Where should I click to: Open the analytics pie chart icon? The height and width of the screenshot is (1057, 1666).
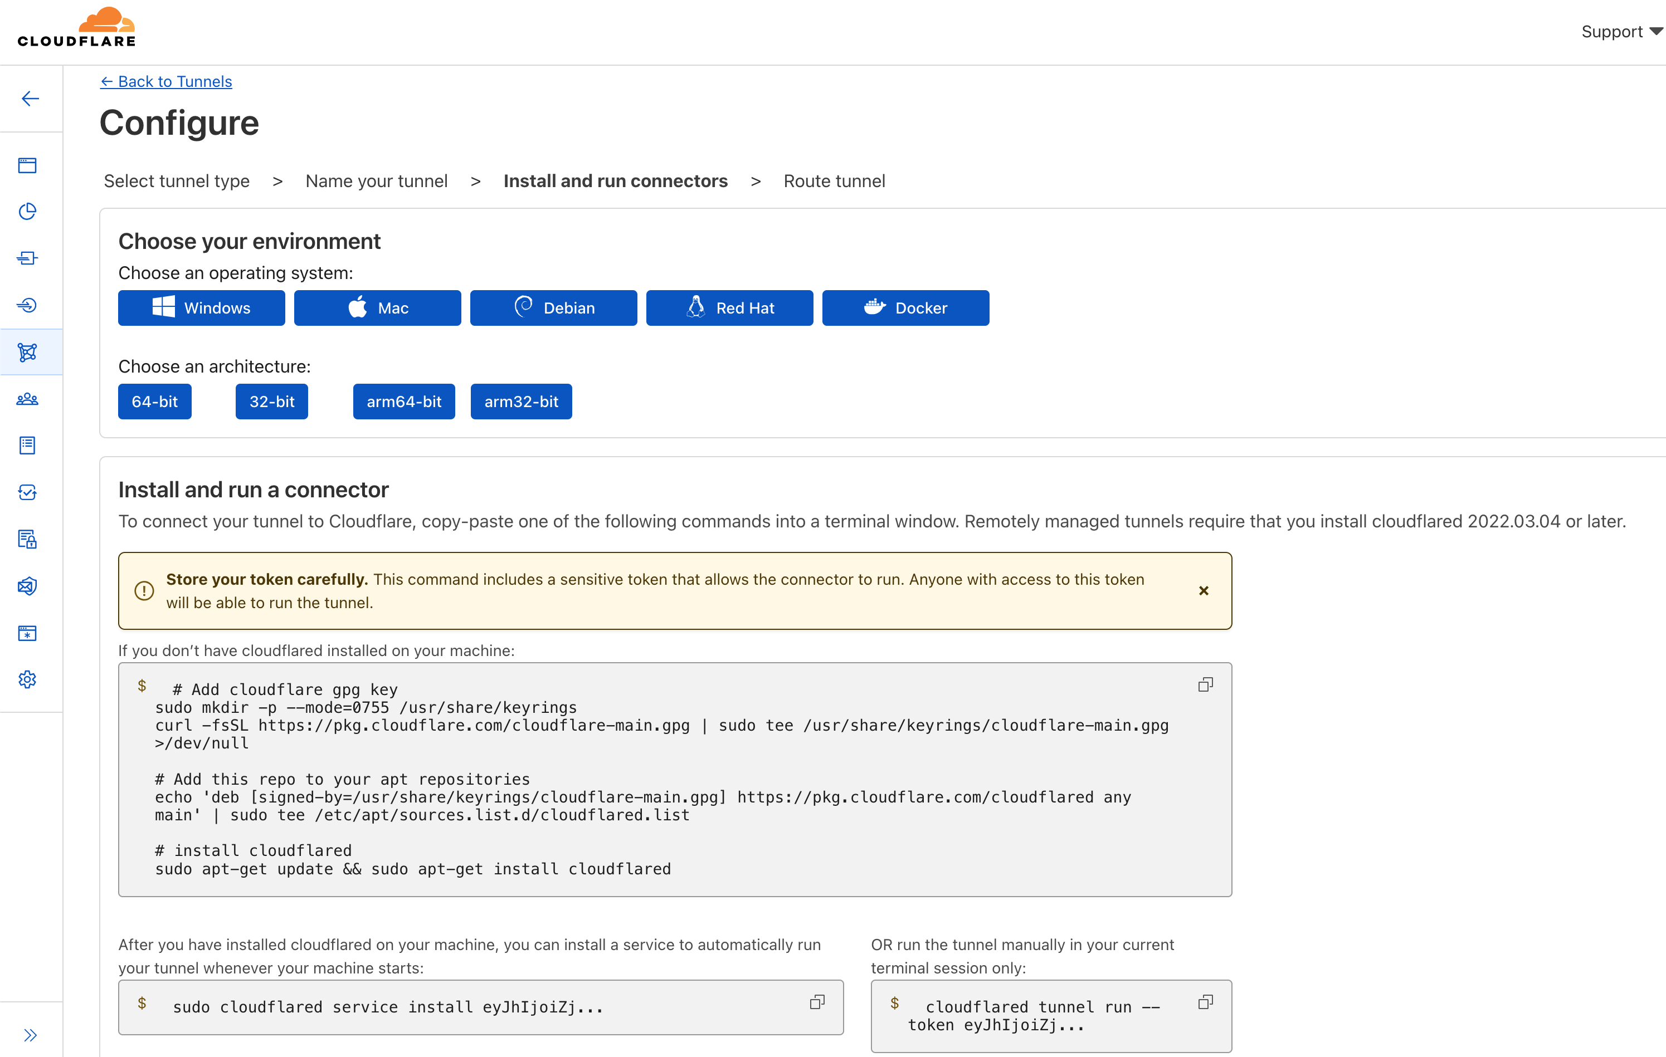pos(28,212)
